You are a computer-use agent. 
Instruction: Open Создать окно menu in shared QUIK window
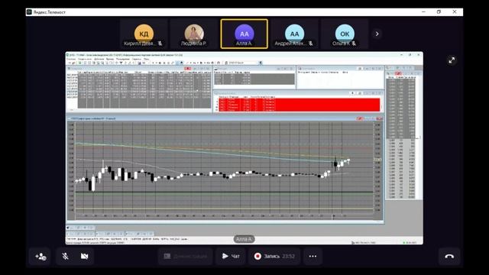coord(85,59)
